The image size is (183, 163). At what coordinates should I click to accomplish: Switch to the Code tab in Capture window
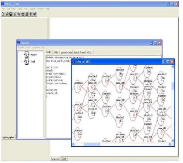[49, 52]
